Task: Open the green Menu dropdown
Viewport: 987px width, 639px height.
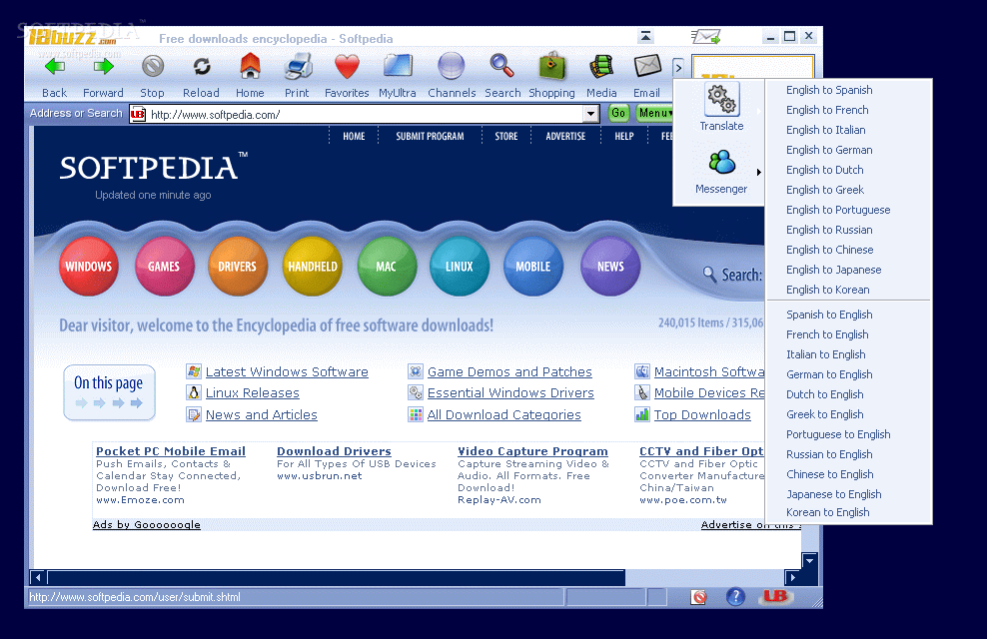Action: 654,113
